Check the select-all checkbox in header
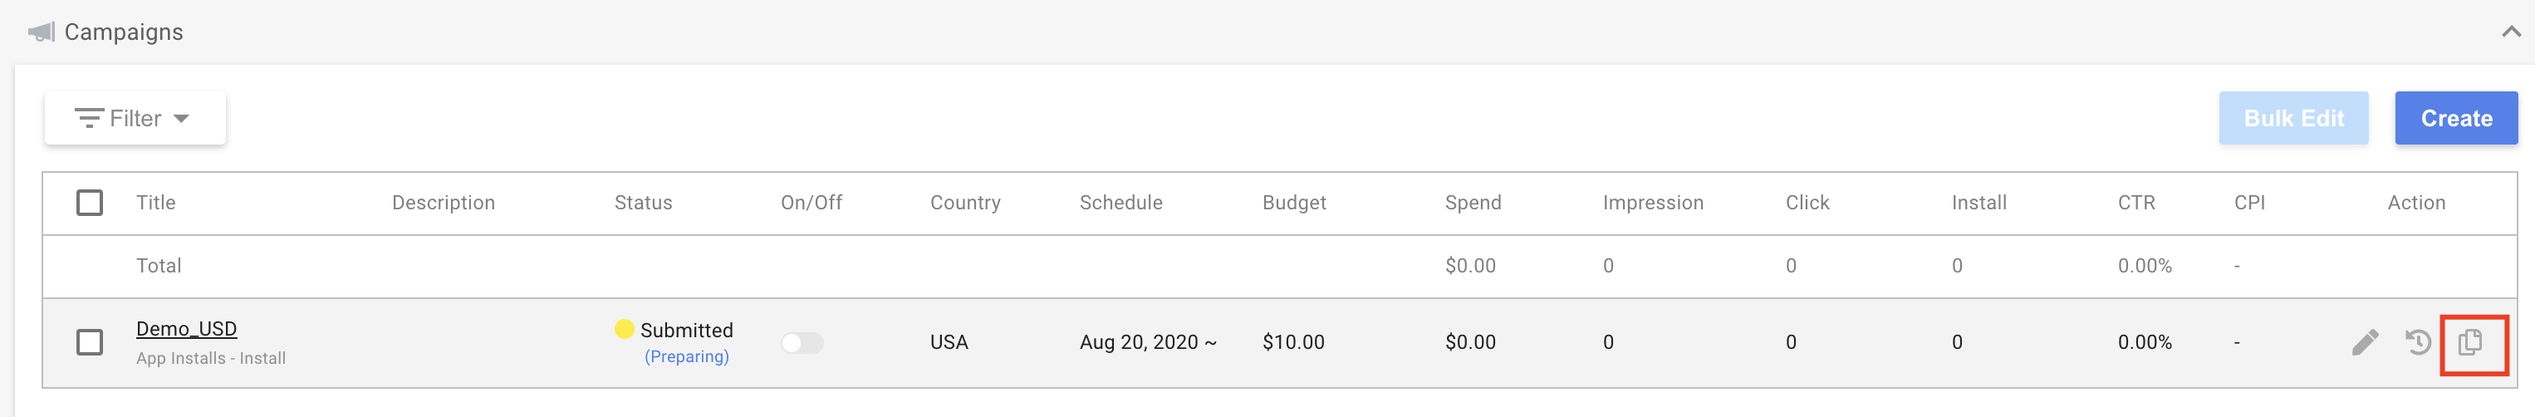This screenshot has width=2535, height=417. (x=90, y=203)
